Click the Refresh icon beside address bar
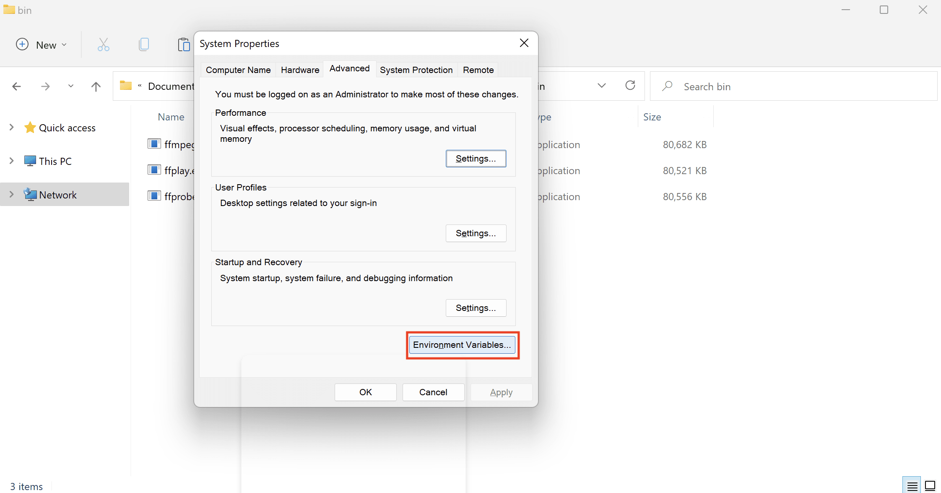The width and height of the screenshot is (941, 493). pos(630,86)
